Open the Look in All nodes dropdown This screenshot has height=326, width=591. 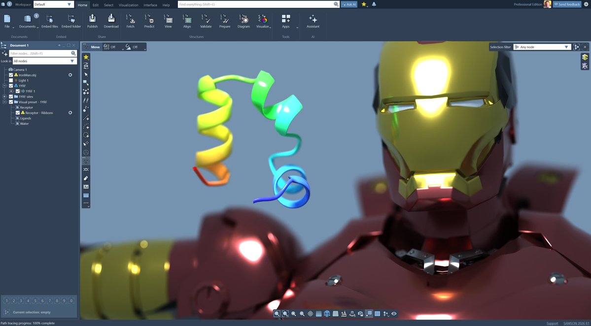44,61
